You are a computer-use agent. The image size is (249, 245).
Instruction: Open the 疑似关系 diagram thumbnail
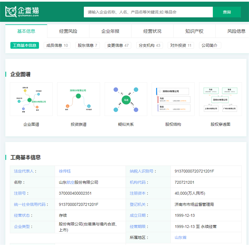(x=126, y=99)
